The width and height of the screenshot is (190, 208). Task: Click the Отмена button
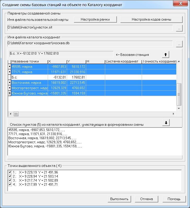coord(147,199)
